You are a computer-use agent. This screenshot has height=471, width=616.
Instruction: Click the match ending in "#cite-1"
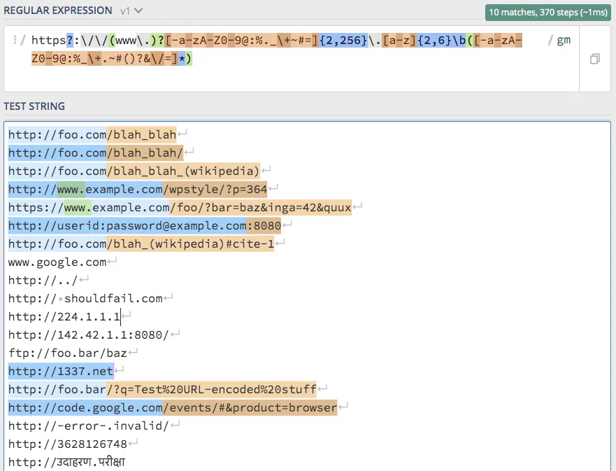(141, 244)
